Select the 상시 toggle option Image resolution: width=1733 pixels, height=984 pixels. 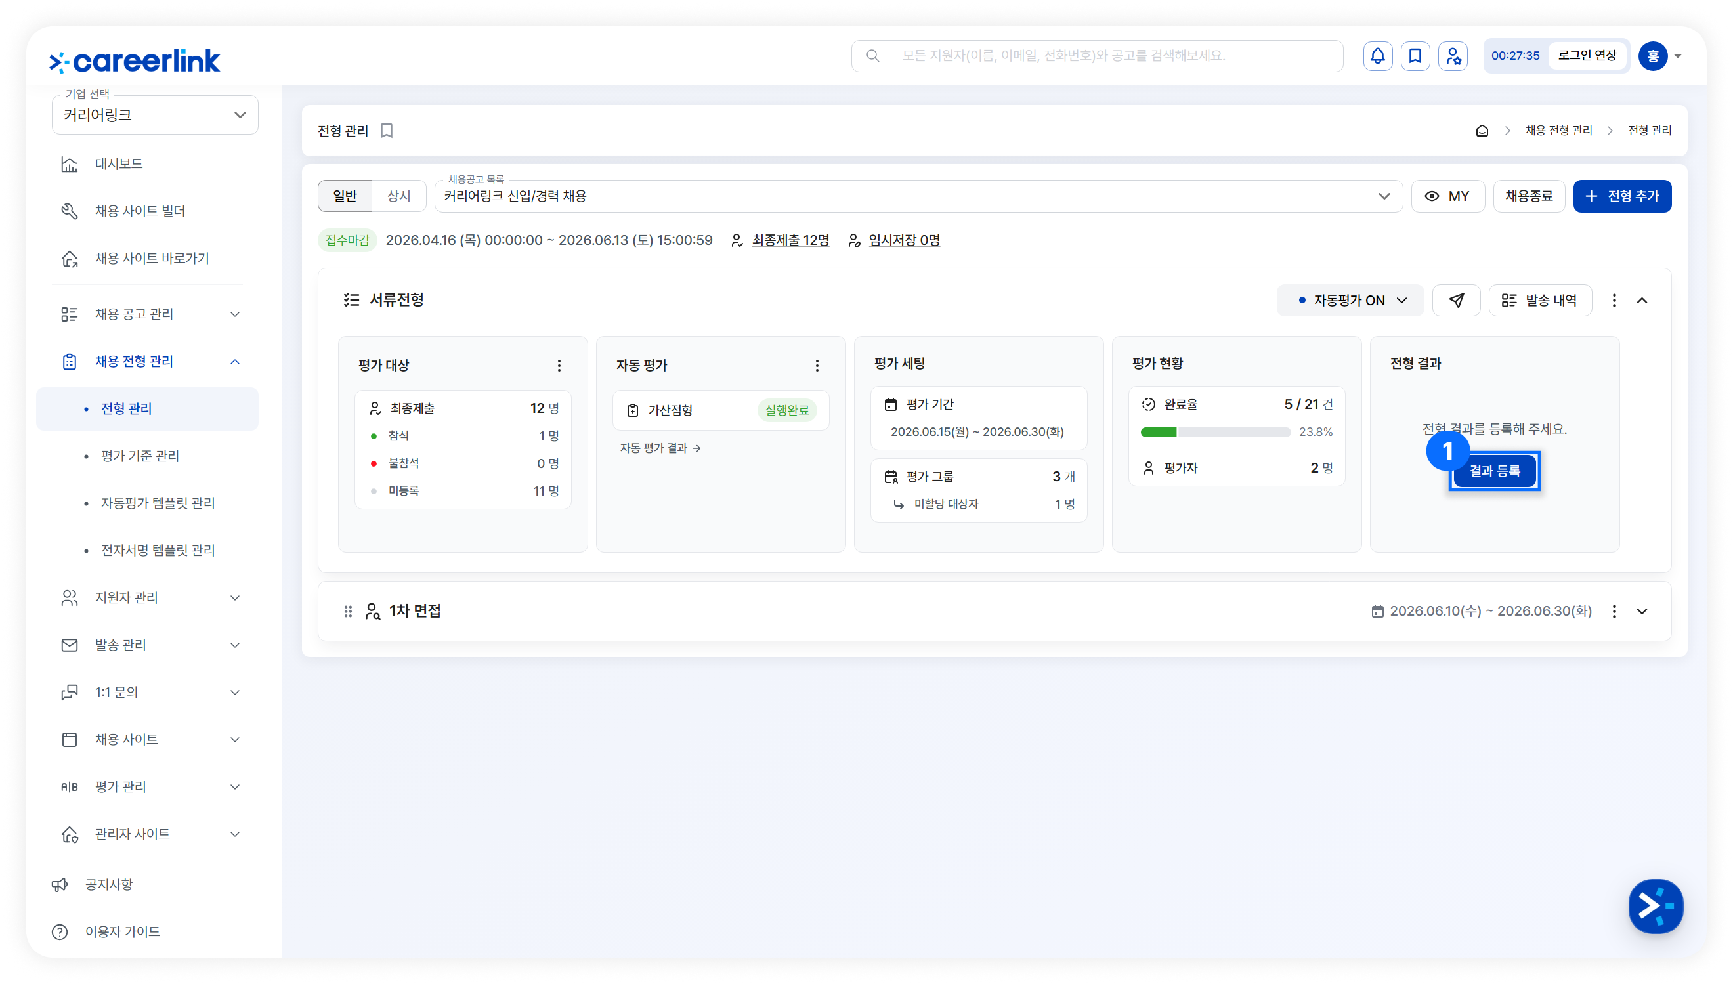click(x=398, y=196)
